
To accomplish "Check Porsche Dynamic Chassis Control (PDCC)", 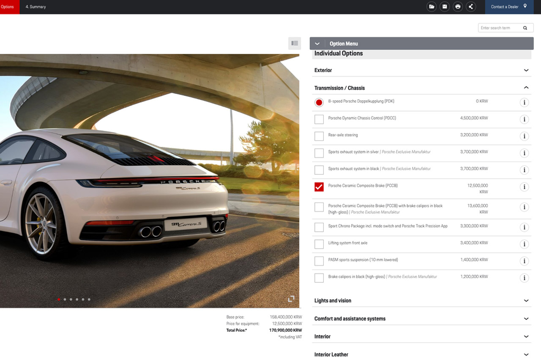I will point(319,119).
